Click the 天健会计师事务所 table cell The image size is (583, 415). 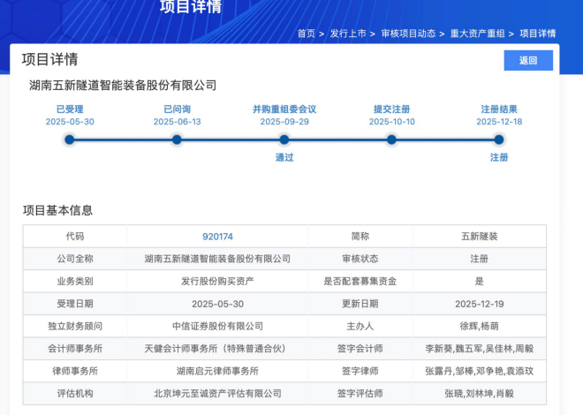[217, 349]
